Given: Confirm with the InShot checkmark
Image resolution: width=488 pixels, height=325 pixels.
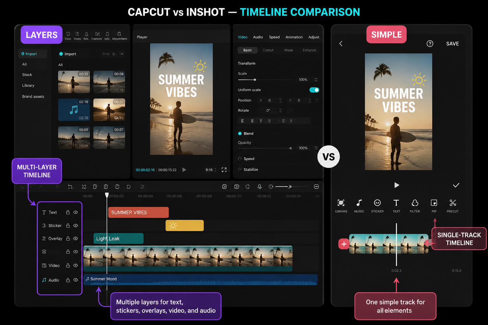Looking at the screenshot, I should click(456, 185).
